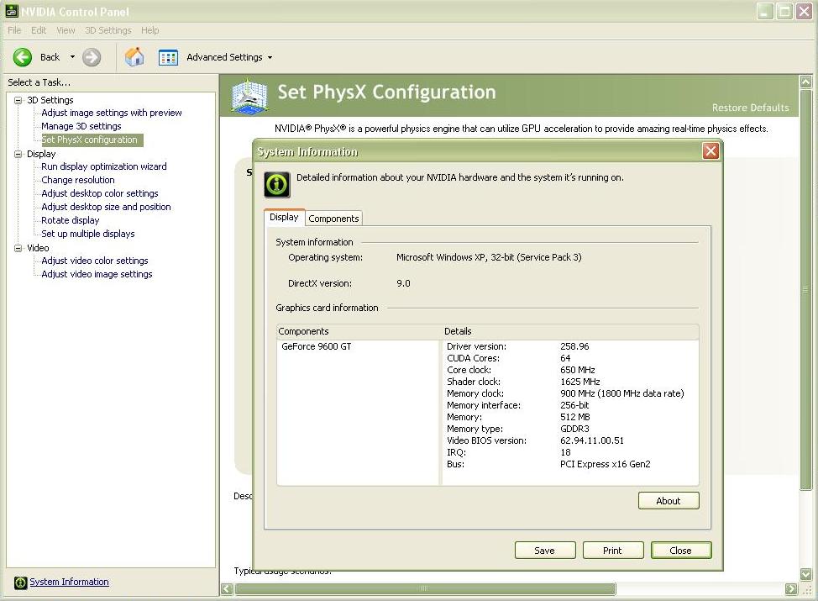
Task: Select the Change resolution task
Action: coord(78,180)
